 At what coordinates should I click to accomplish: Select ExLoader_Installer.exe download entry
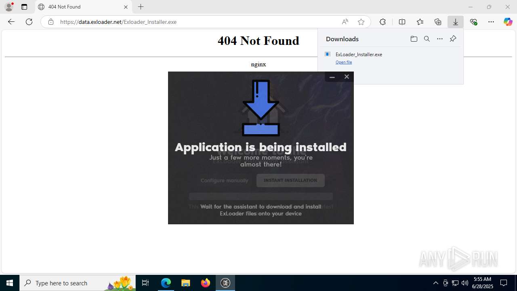click(390, 57)
